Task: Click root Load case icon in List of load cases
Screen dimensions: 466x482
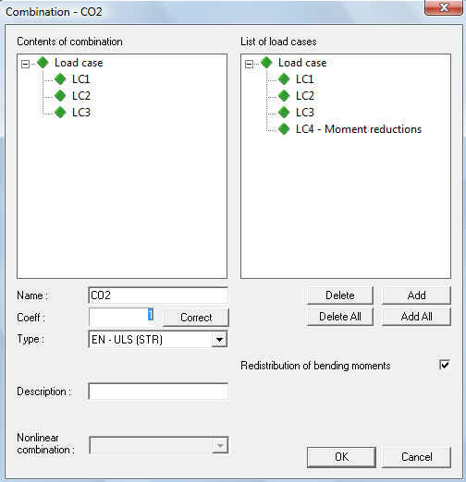Action: point(266,63)
